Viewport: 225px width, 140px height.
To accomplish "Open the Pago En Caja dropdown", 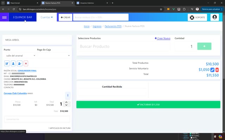I will [53, 55].
